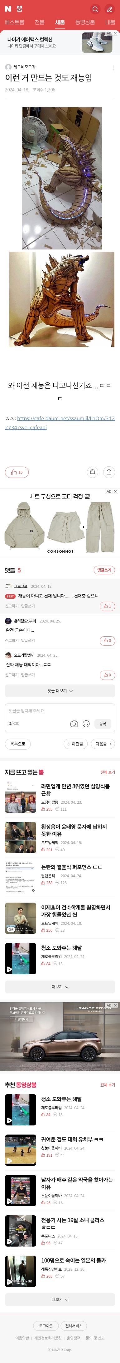
Task: Like the first comment by 그르그르
Action: point(107,606)
